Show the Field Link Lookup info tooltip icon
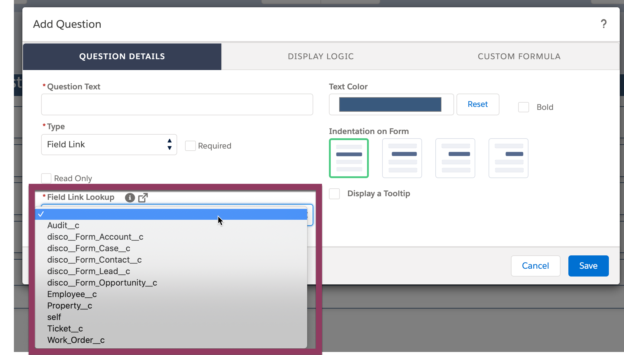This screenshot has height=355, width=624. coord(130,198)
